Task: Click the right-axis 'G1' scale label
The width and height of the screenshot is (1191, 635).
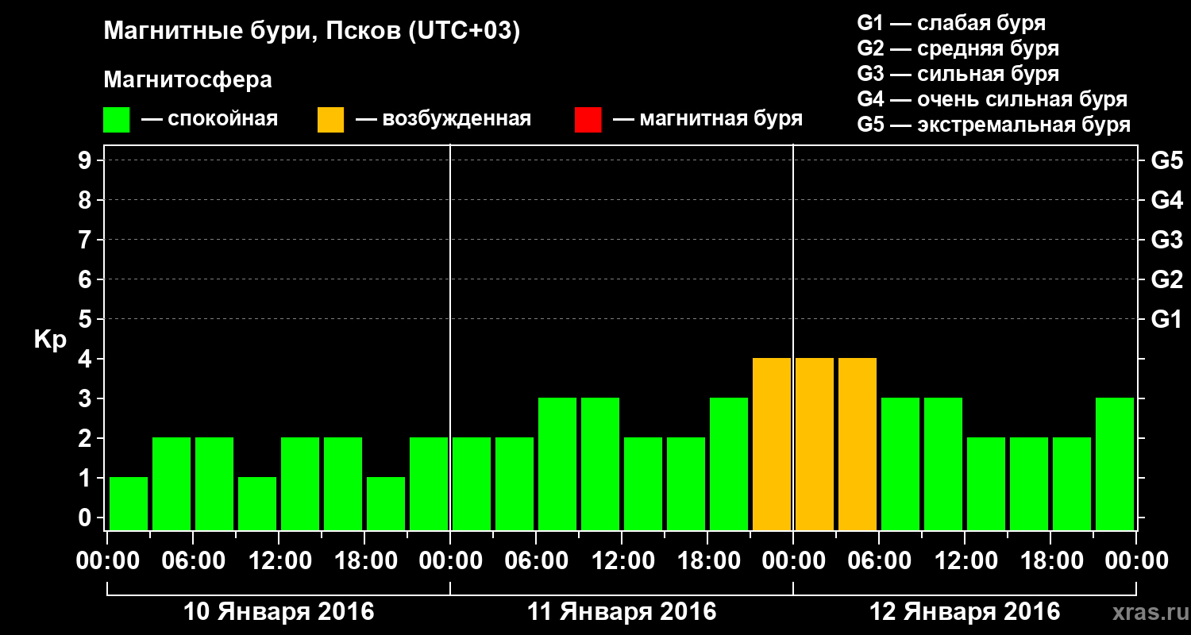Action: point(1166,319)
